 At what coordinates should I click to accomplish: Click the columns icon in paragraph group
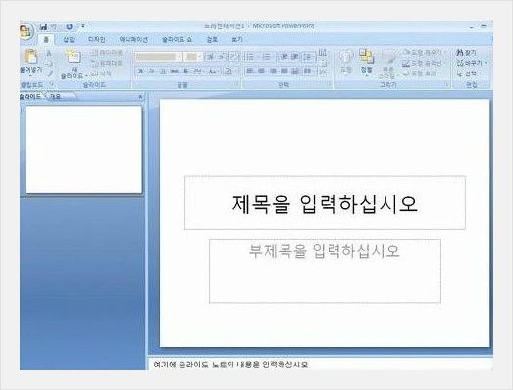pyautogui.click(x=308, y=71)
